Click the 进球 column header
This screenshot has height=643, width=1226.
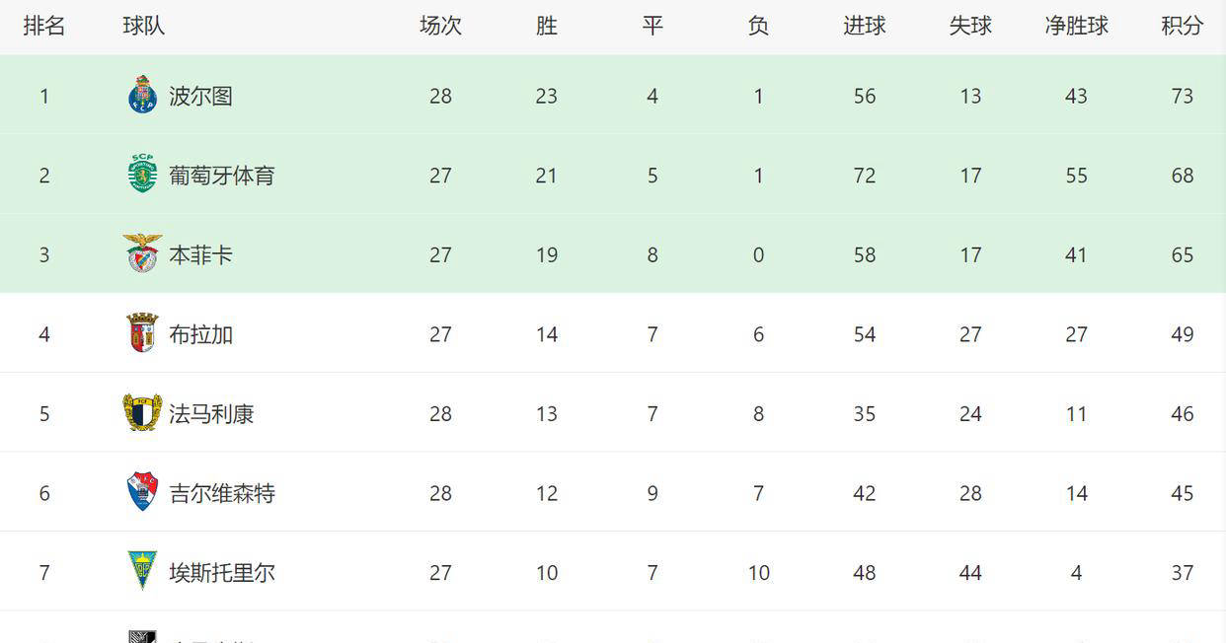click(x=864, y=27)
